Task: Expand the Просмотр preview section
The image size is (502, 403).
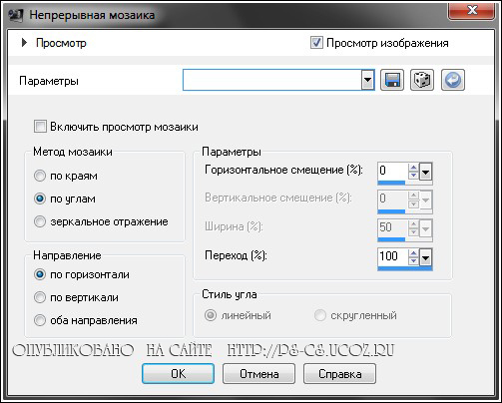Action: pos(24,43)
